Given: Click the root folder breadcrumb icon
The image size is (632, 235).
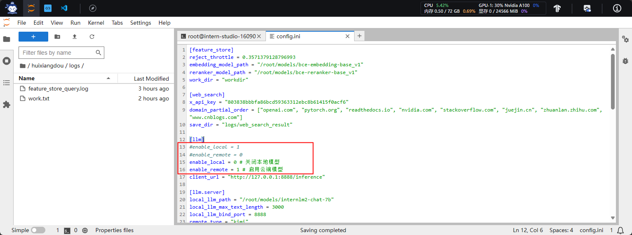Looking at the screenshot, I should tap(22, 66).
